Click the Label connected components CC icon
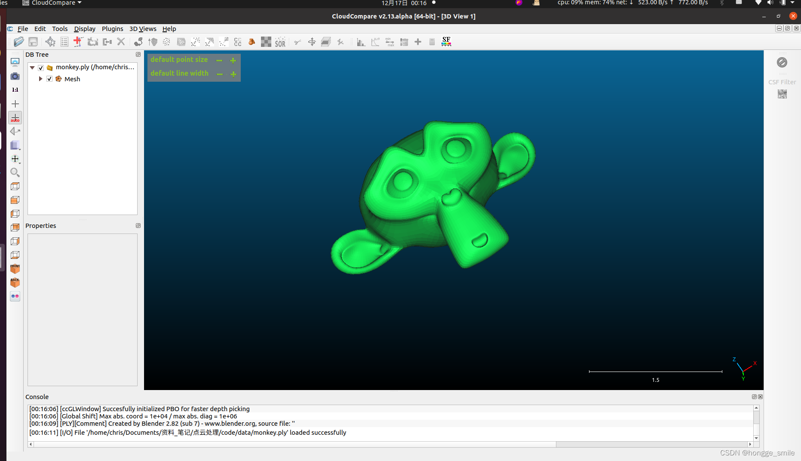This screenshot has width=801, height=461. point(238,42)
